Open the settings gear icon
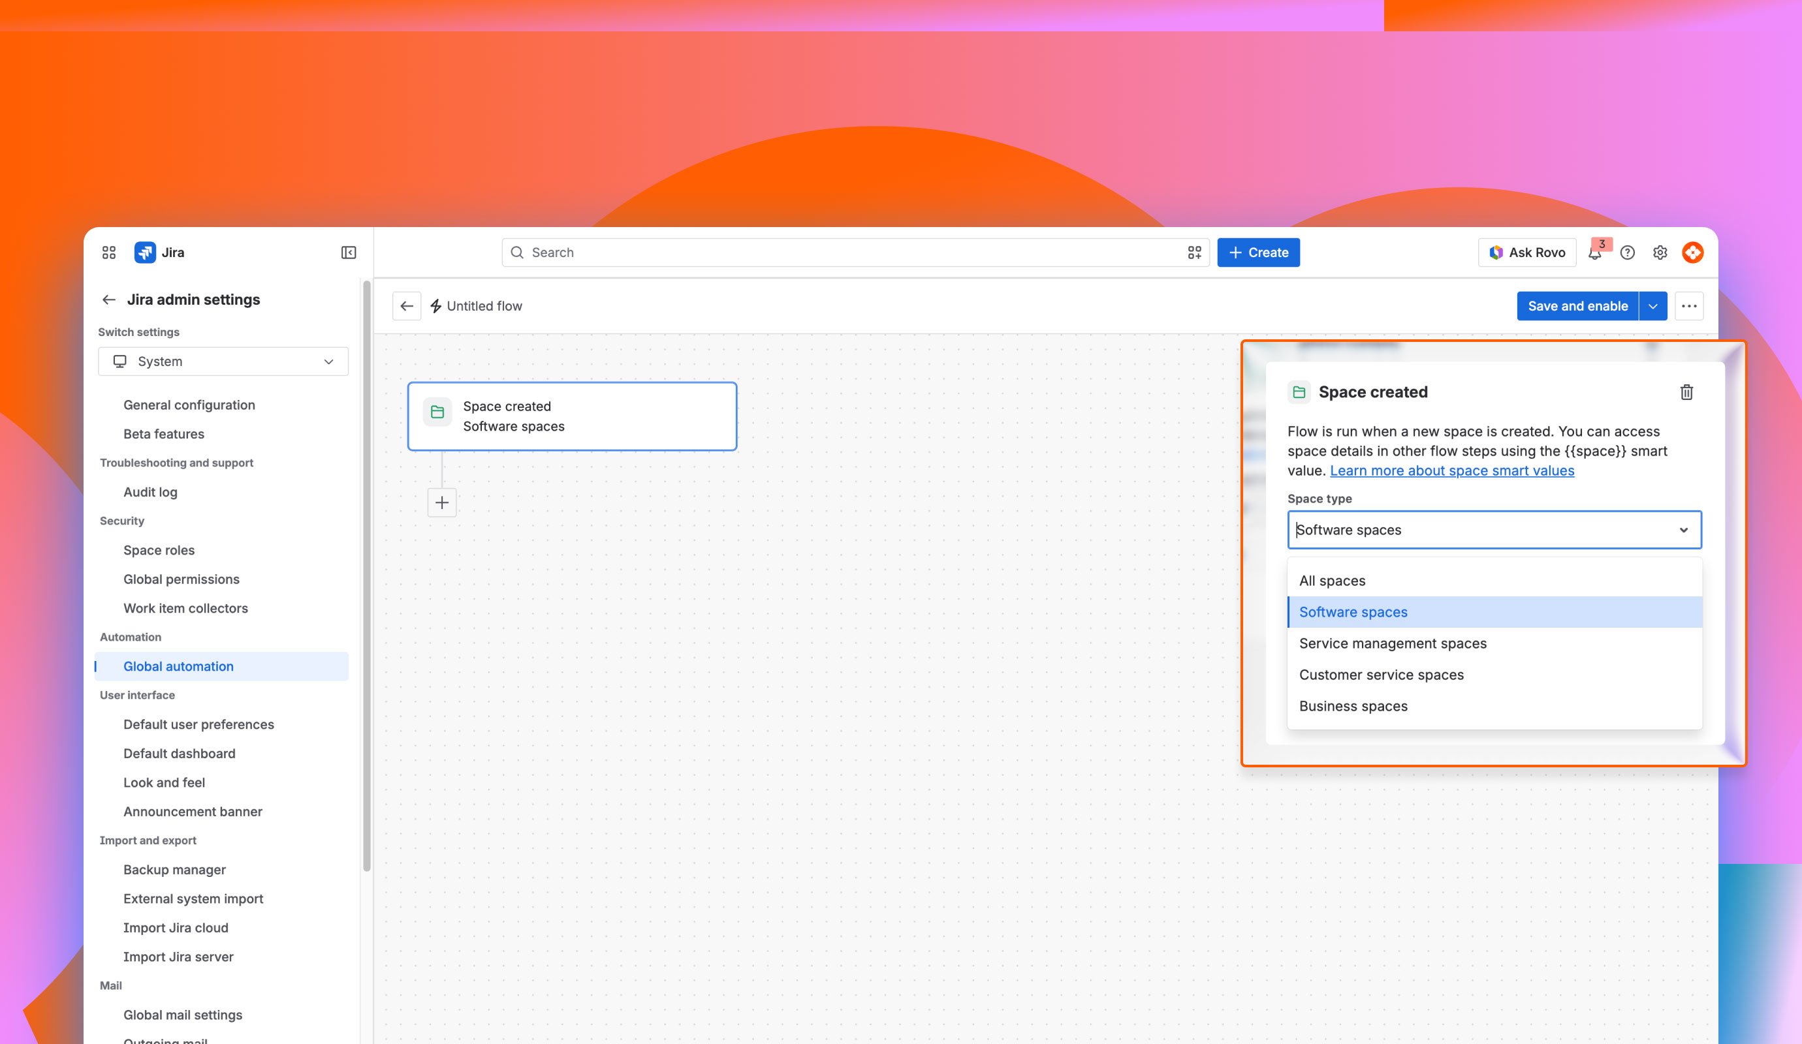The height and width of the screenshot is (1044, 1802). pos(1660,253)
